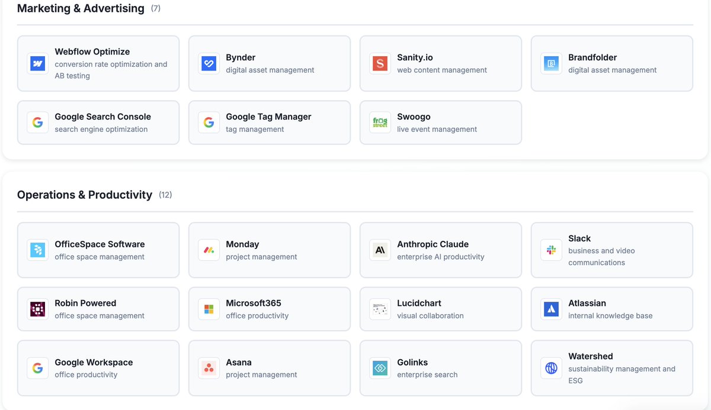The width and height of the screenshot is (711, 410).
Task: Click 'office productivity' under Microsoft365
Action: 257,315
